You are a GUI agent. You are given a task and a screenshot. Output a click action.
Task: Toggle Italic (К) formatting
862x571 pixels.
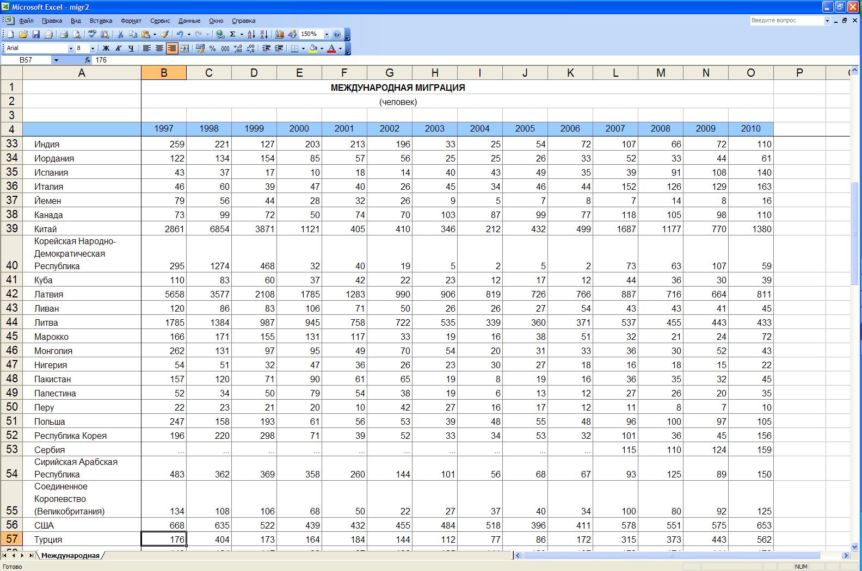pos(119,48)
